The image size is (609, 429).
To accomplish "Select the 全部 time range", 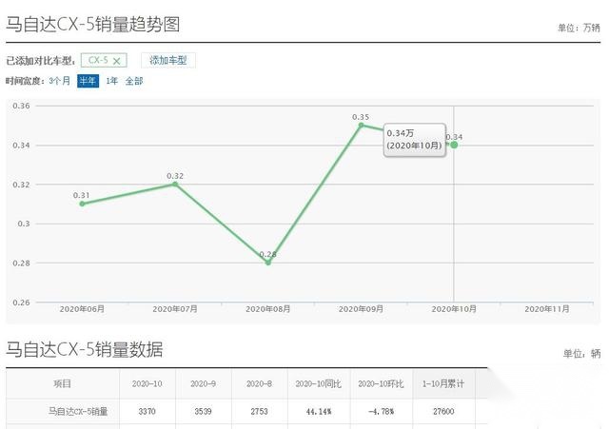I will [134, 81].
